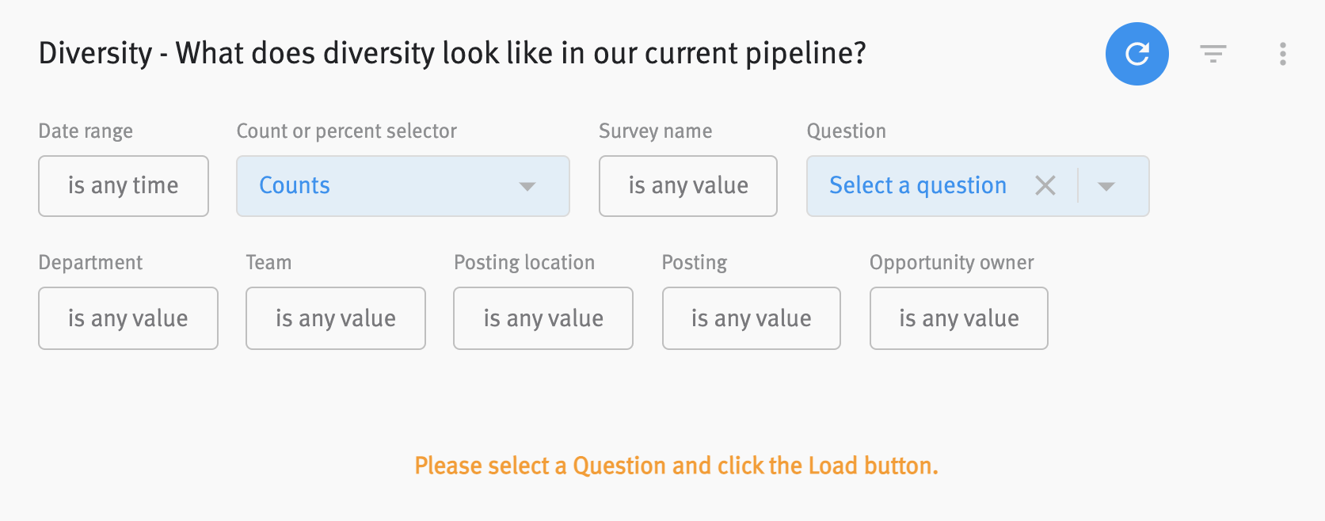Viewport: 1325px width, 521px height.
Task: Click the Department is any value filter
Action: pos(128,318)
